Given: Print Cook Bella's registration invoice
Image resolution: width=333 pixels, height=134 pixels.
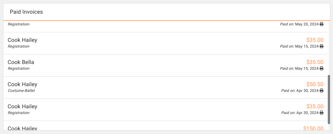Looking at the screenshot, I should (321, 69).
